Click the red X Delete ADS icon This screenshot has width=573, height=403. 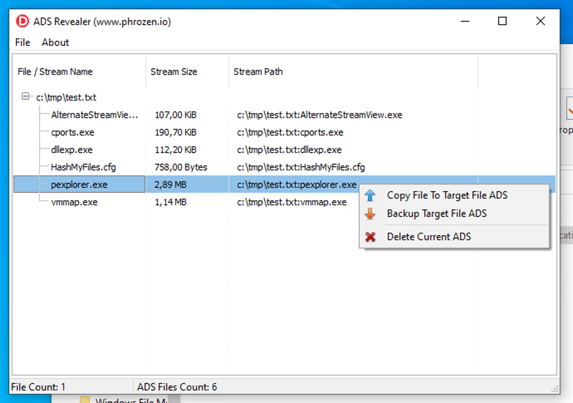coord(370,237)
